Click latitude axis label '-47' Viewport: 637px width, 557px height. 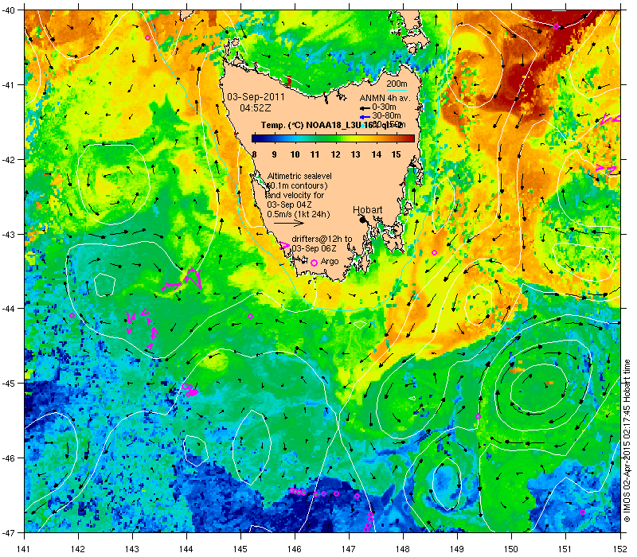click(x=8, y=532)
